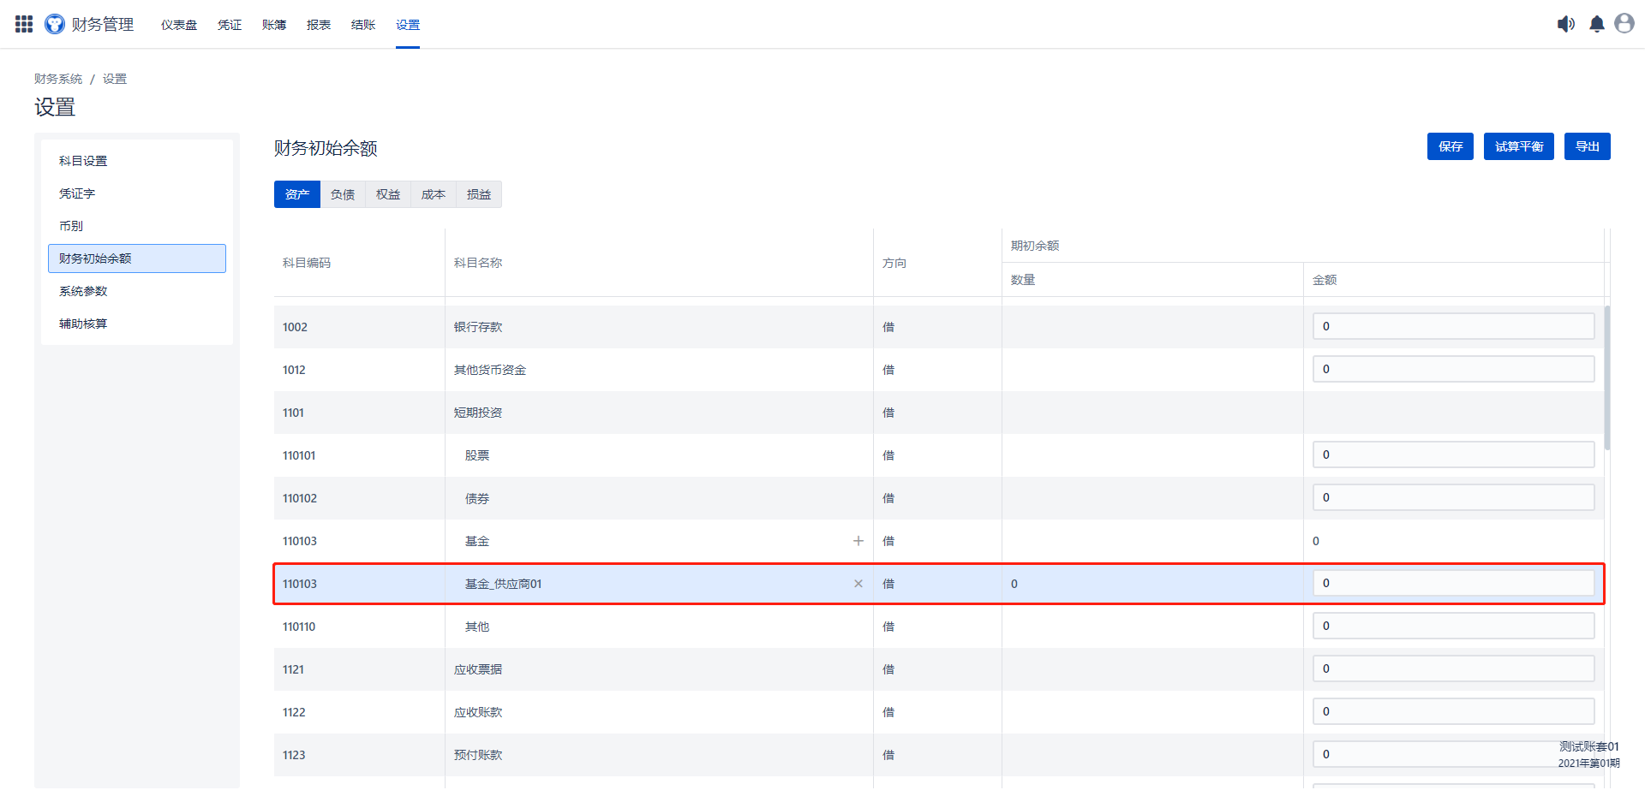This screenshot has width=1645, height=802.
Task: Click the 测试账套01 label
Action: pos(1589,746)
